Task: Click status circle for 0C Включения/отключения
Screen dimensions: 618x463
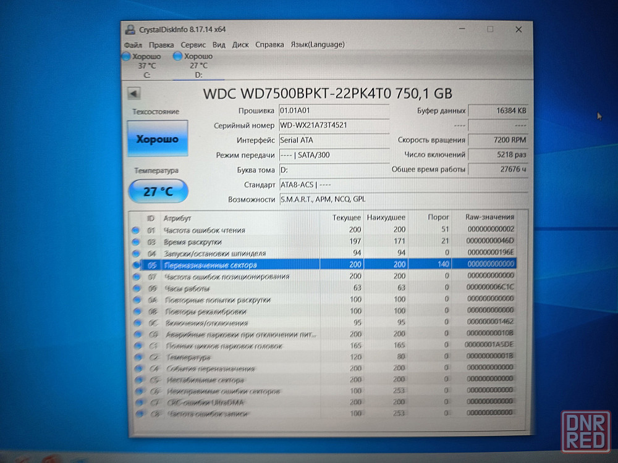Action: pyautogui.click(x=138, y=323)
